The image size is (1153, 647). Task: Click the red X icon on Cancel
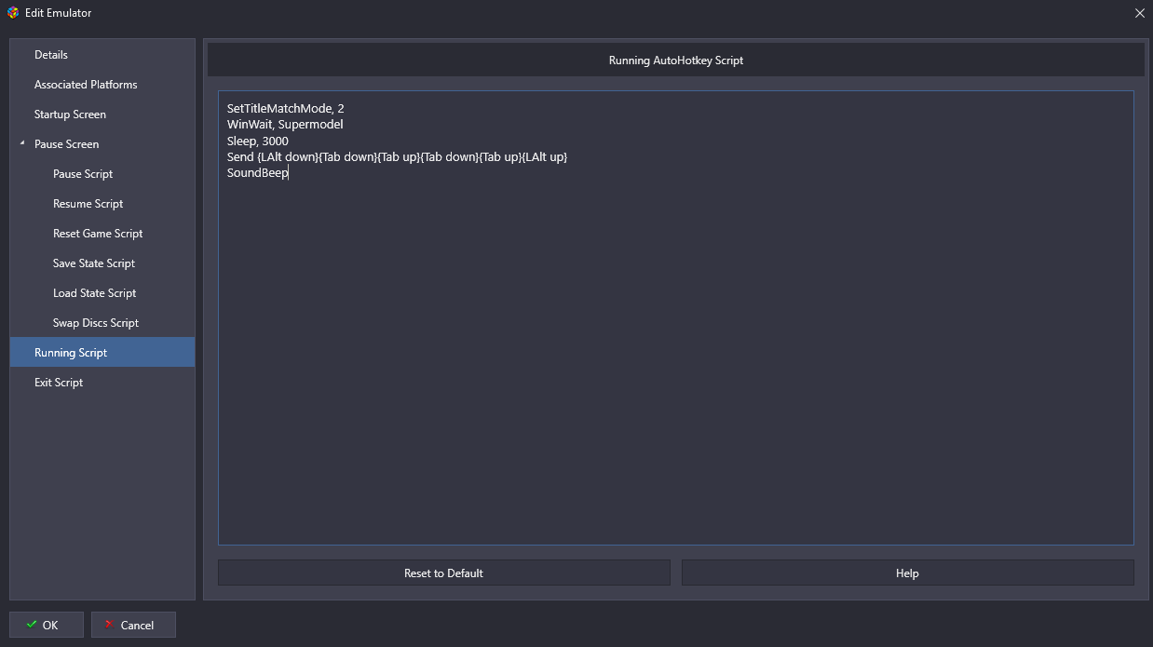110,625
